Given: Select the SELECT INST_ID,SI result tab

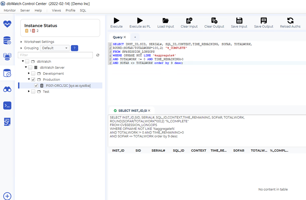Looking at the screenshot, I should pyautogui.click(x=132, y=110).
